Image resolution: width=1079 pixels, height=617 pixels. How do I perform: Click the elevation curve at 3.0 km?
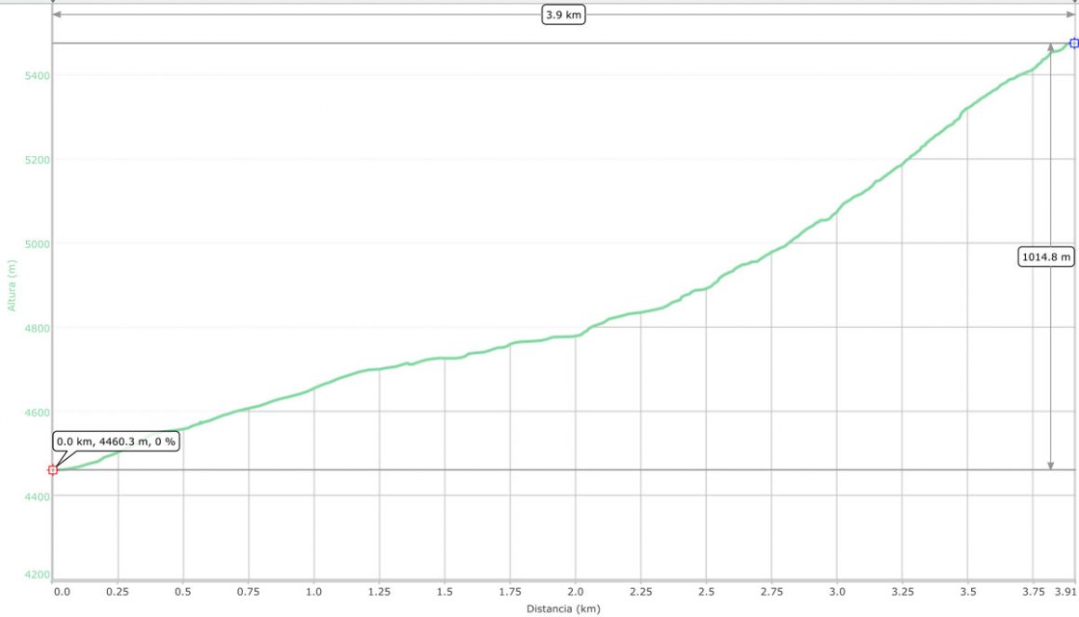click(837, 213)
